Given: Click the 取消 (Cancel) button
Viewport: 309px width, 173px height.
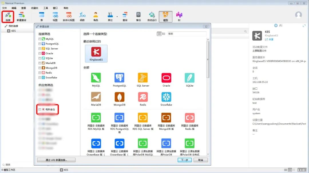Looking at the screenshot, I should point(201,160).
